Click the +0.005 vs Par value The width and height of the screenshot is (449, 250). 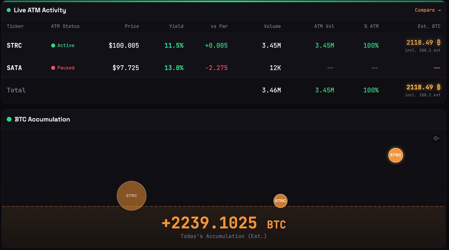(216, 46)
